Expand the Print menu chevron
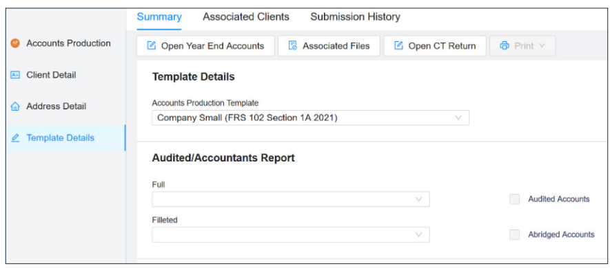The height and width of the screenshot is (268, 610). [x=542, y=46]
